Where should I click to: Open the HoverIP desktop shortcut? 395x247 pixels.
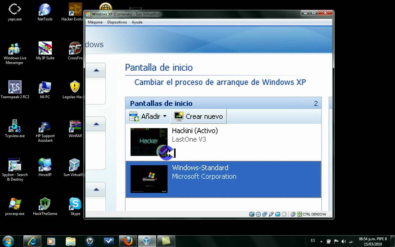click(x=45, y=167)
